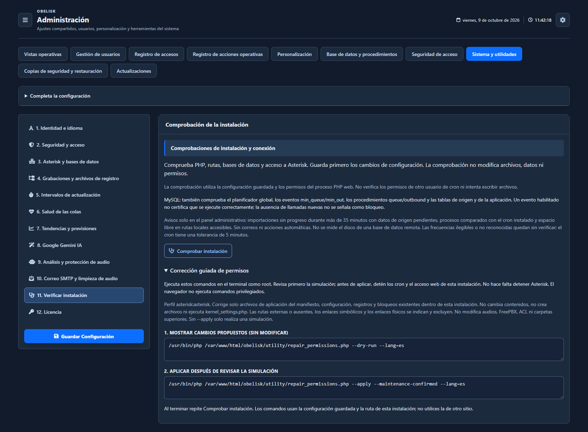Click the magic wand icon for Google Gemini IA
588x432 pixels.
[x=31, y=245]
